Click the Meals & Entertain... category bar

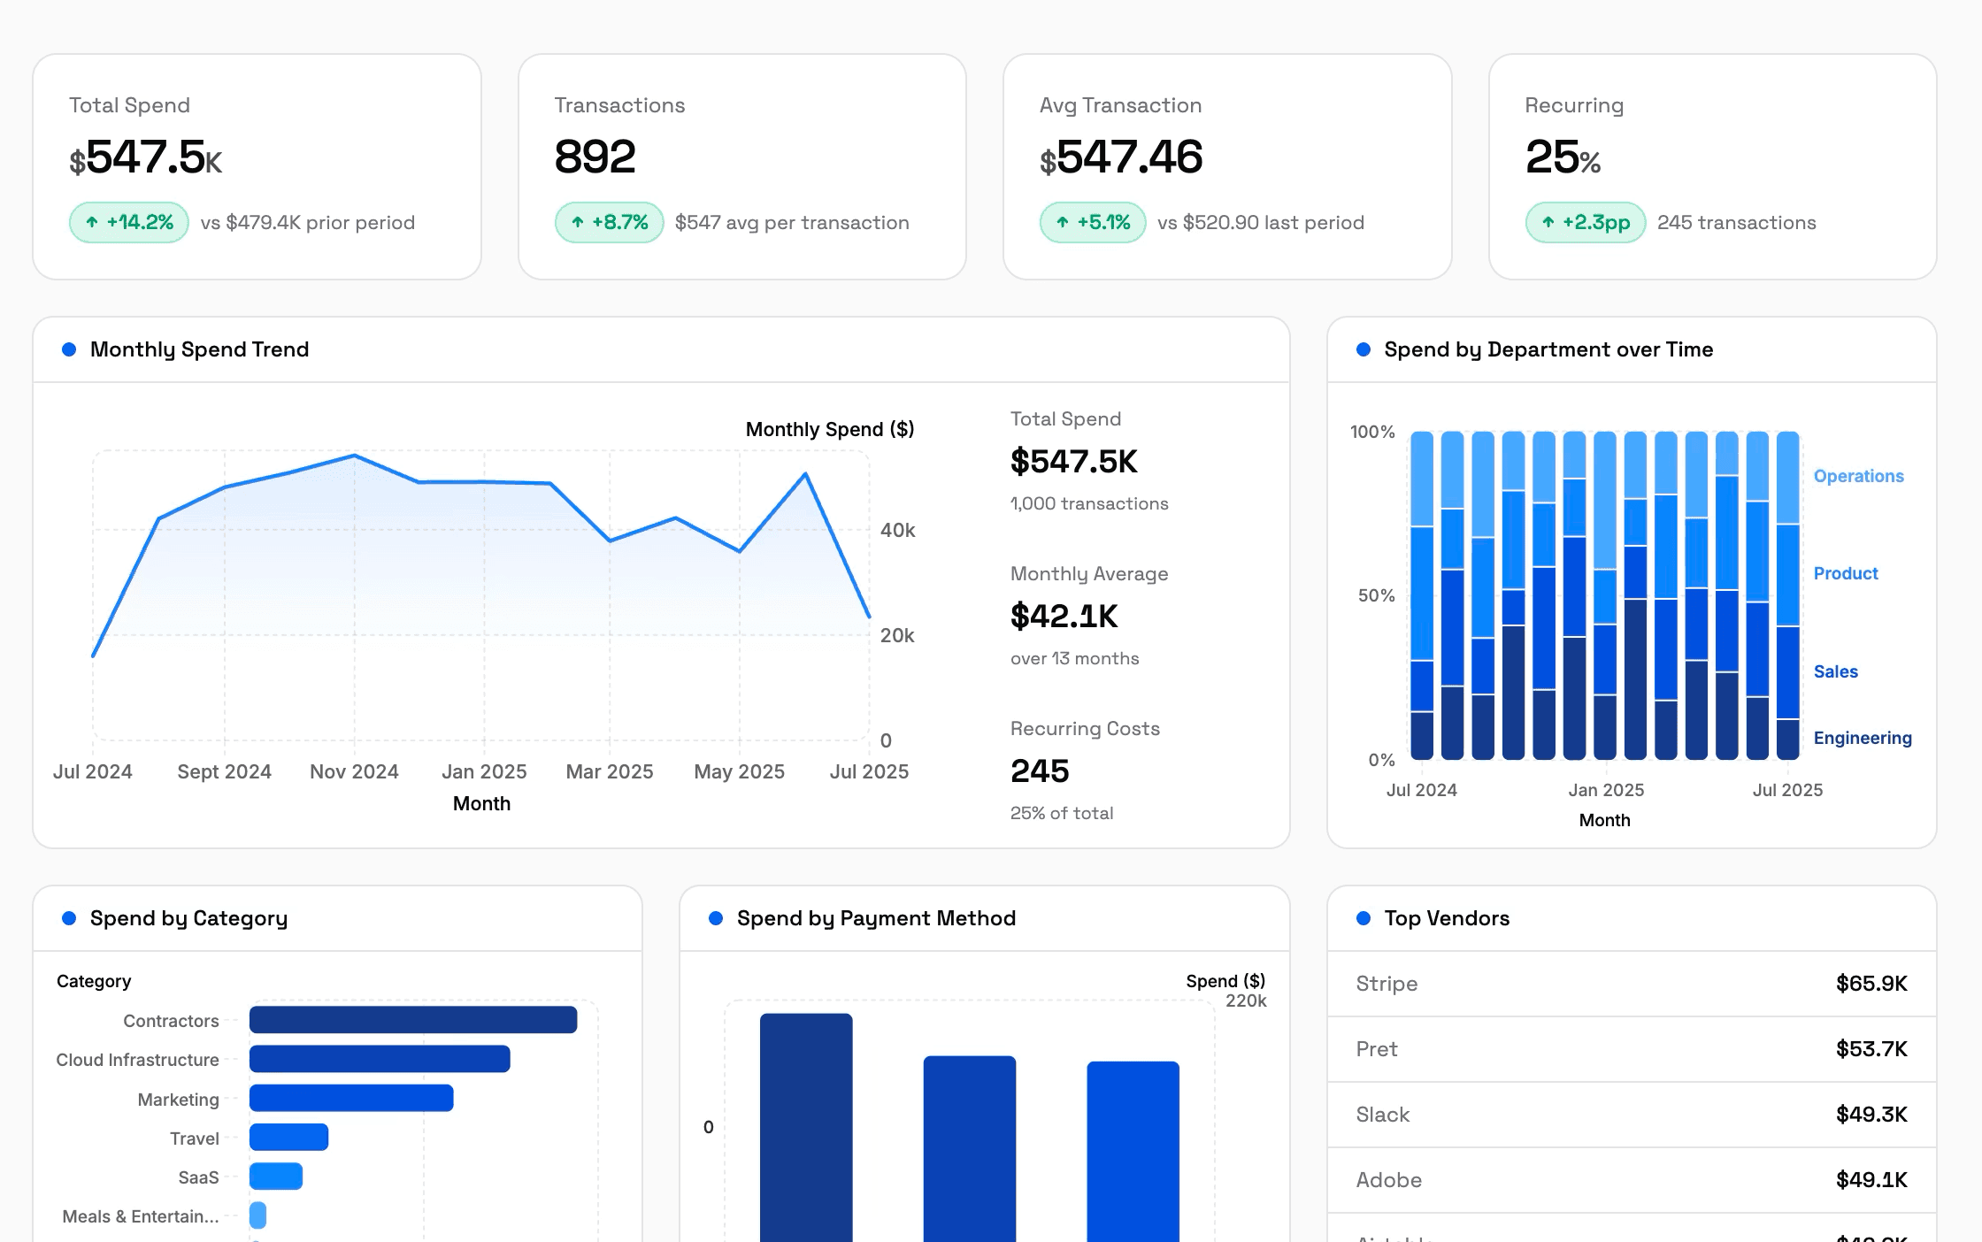click(257, 1215)
